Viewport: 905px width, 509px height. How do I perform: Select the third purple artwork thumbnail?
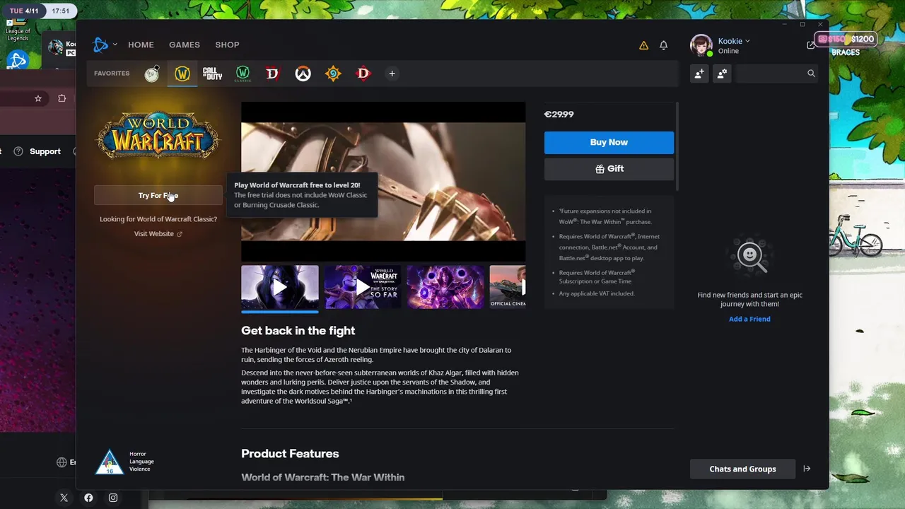[x=445, y=287]
